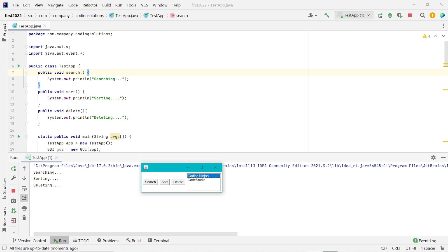Toggle soft-wrap in the Run console
This screenshot has height=252, width=448.
coord(24,188)
